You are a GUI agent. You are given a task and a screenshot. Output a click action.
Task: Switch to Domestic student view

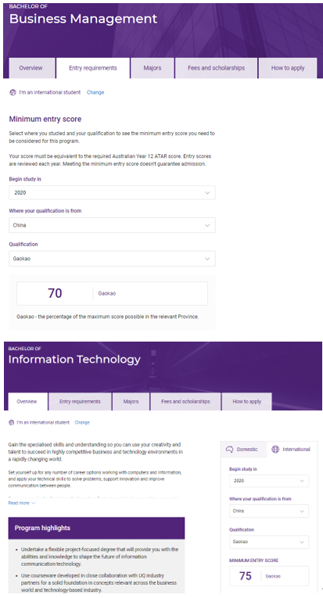click(243, 449)
